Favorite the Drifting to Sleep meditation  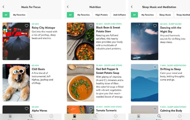coord(155,67)
